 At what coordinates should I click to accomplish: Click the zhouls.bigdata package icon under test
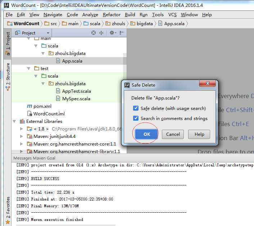coord(51,83)
